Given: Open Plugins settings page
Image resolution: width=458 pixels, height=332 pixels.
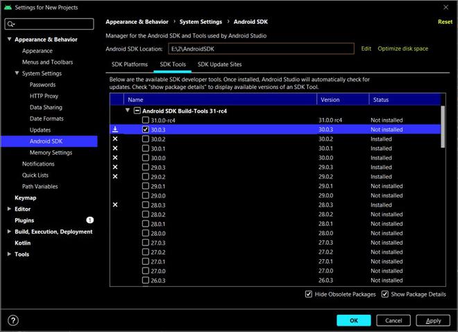Looking at the screenshot, I should coord(24,220).
